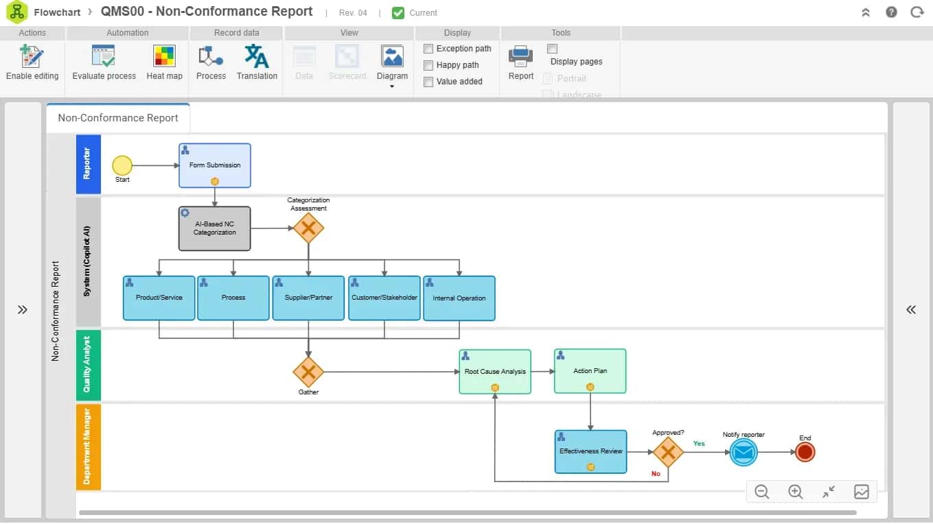Image resolution: width=933 pixels, height=524 pixels.
Task: Enable the Value added checkbox
Action: (428, 82)
